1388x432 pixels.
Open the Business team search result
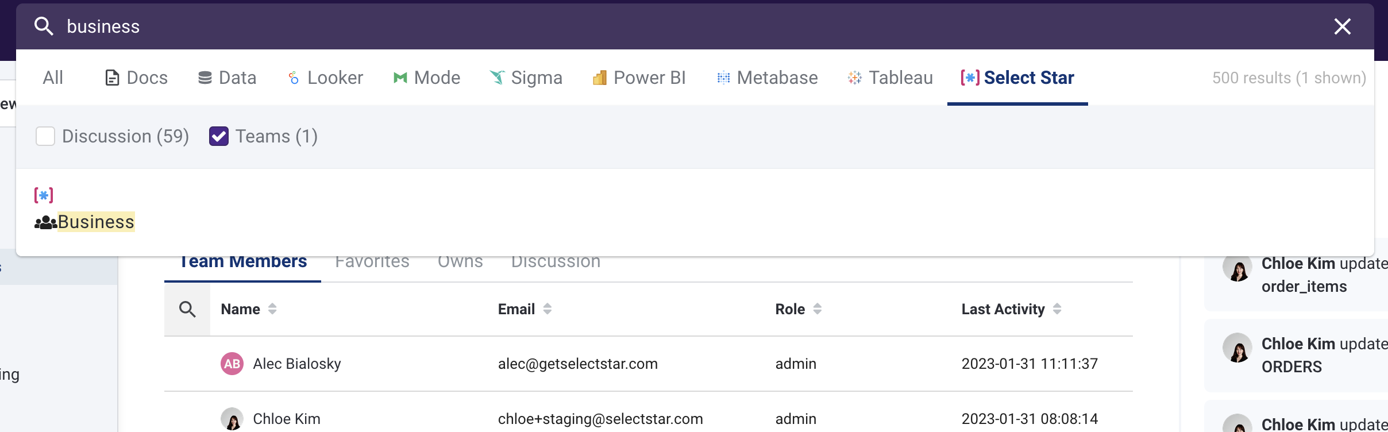95,222
